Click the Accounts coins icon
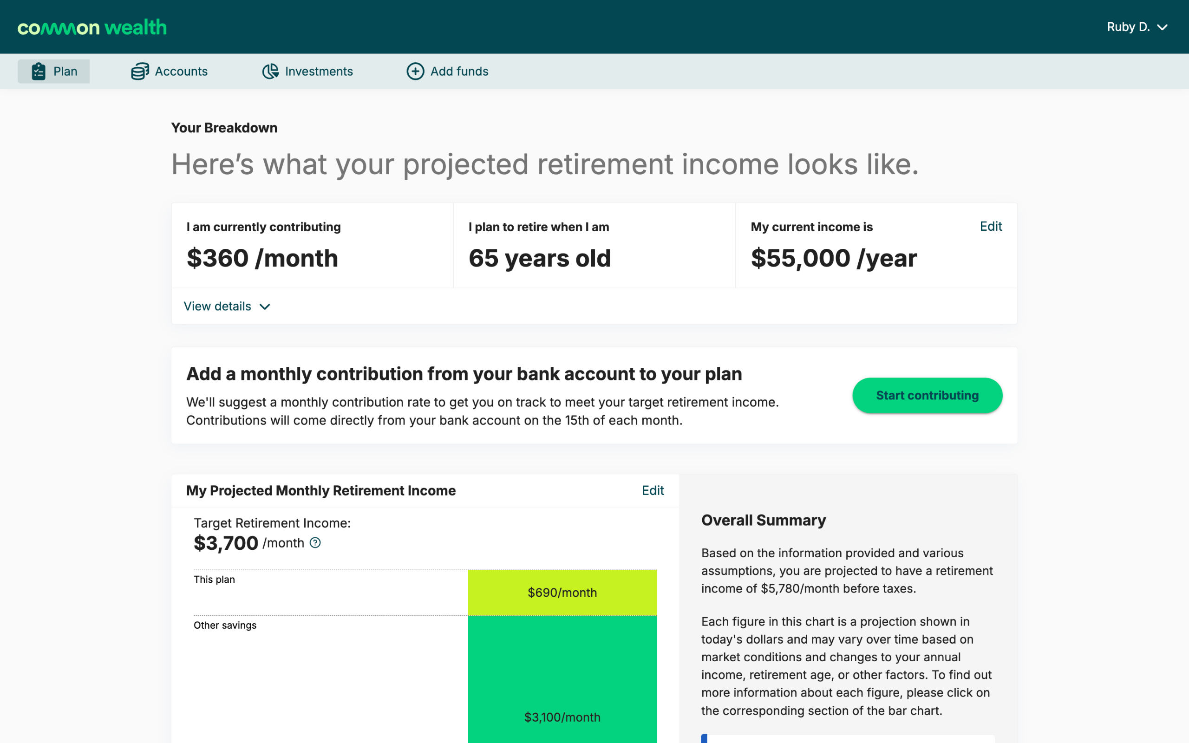The height and width of the screenshot is (743, 1189). coord(139,71)
